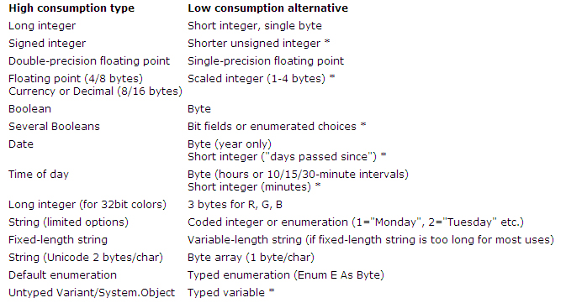Click 'Scaled integer (1-4 bytes) *' entry
Screen dimensions: 566x303
coord(262,79)
